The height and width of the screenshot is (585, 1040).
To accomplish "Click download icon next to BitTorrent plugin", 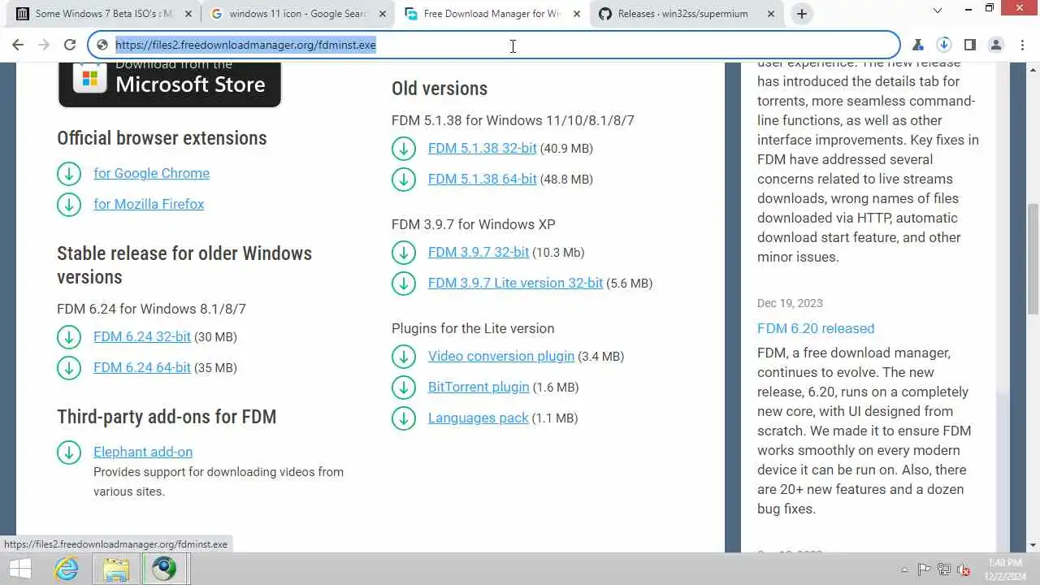I will (404, 387).
